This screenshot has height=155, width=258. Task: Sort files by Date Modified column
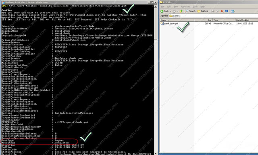(246, 20)
